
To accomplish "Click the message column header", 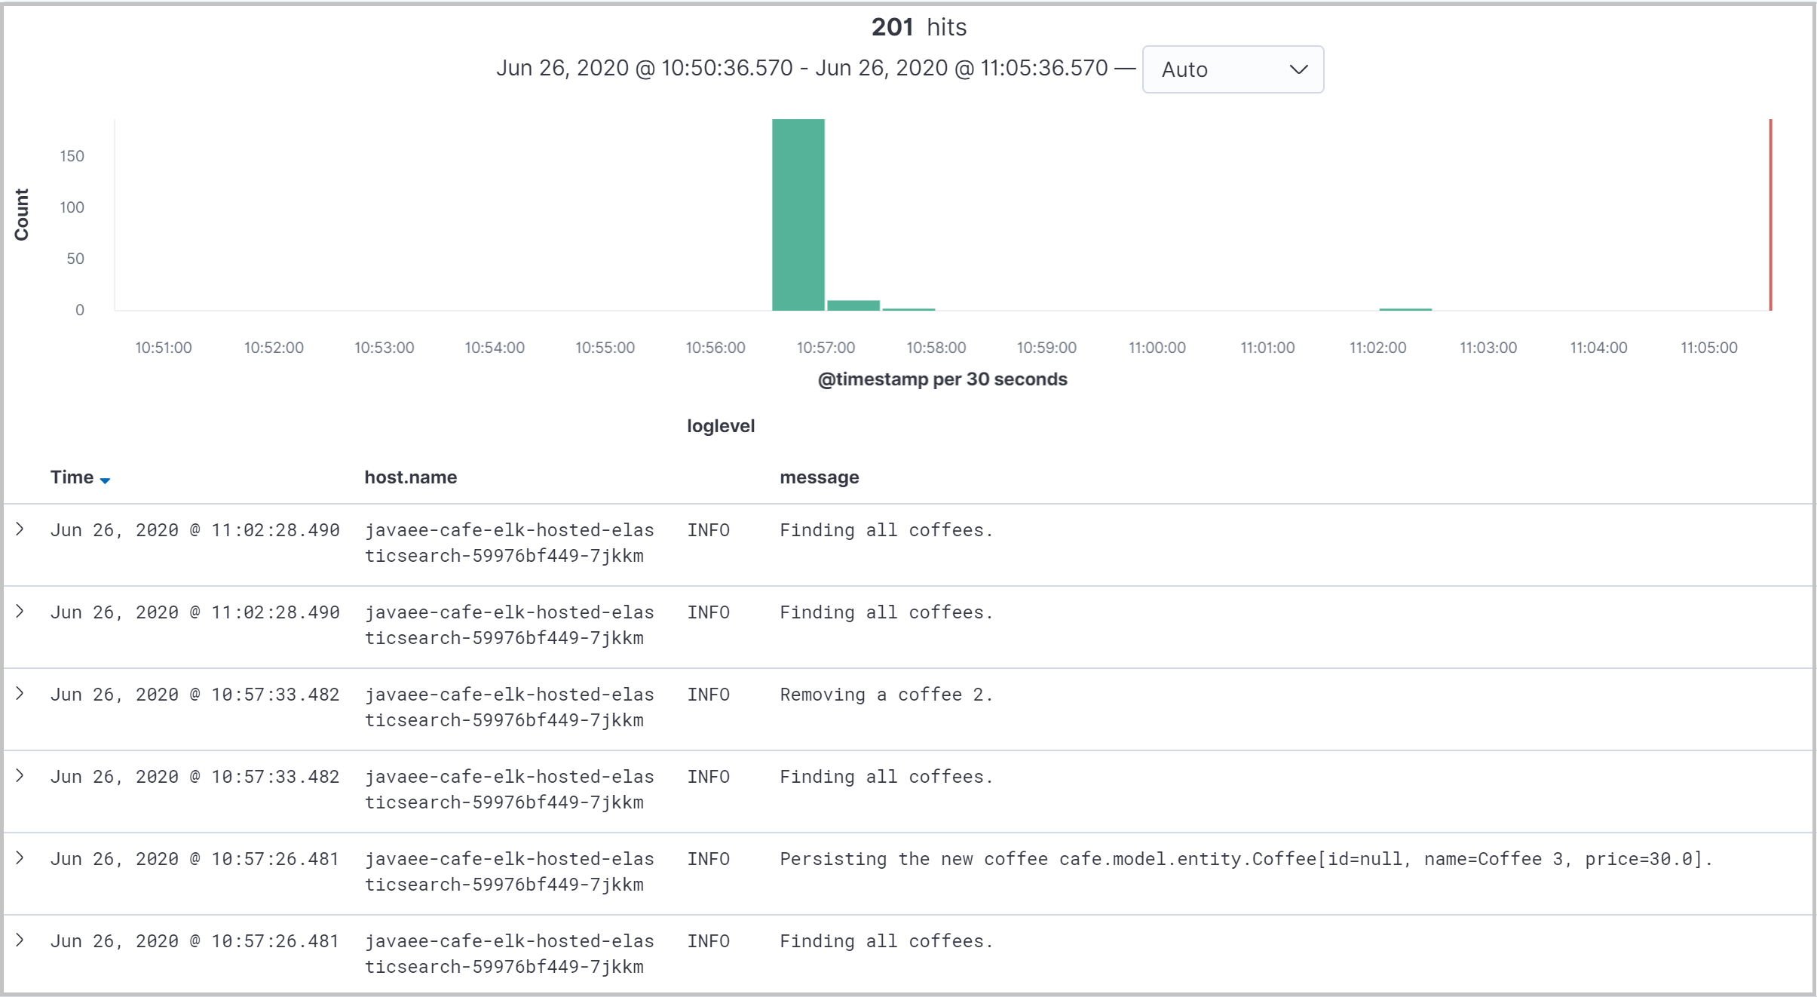I will [820, 477].
